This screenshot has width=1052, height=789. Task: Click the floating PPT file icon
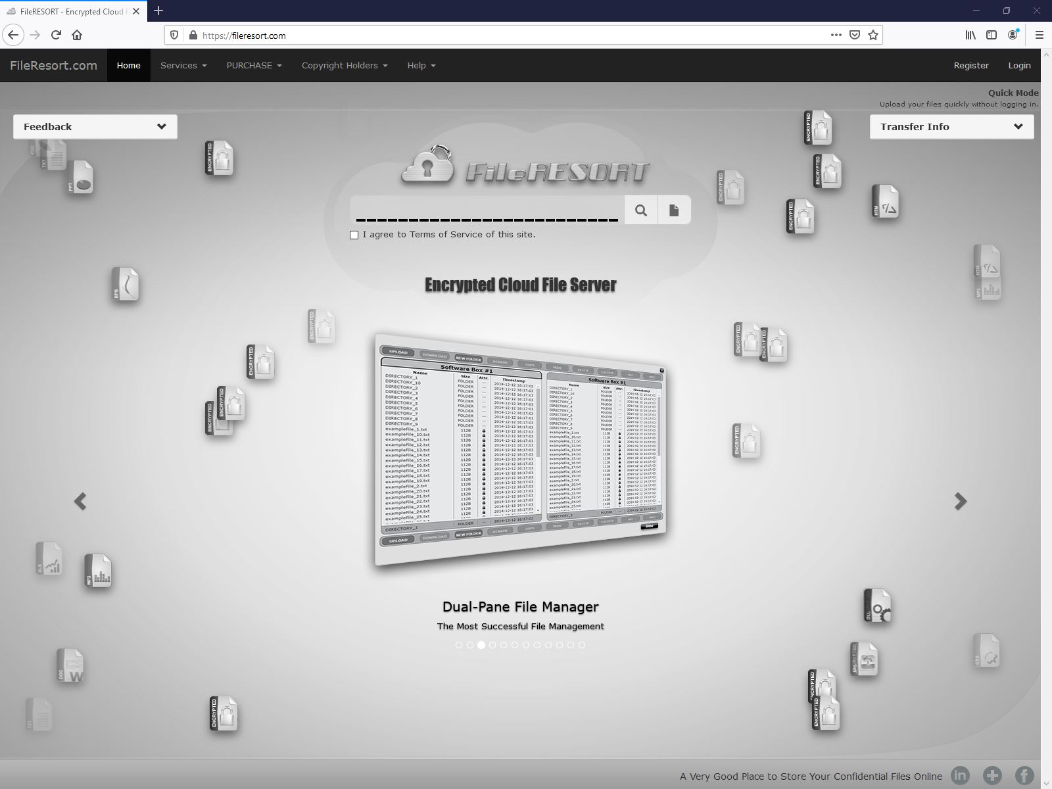[x=80, y=177]
